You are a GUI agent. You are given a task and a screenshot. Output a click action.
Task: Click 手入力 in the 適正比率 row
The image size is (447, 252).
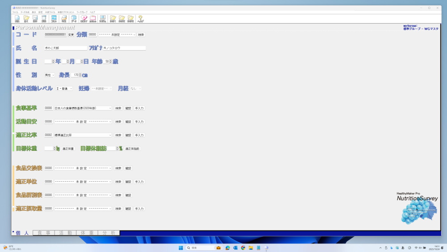coord(139,135)
